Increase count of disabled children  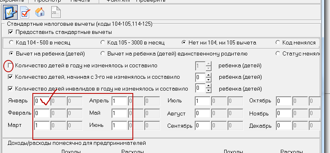click(208, 86)
